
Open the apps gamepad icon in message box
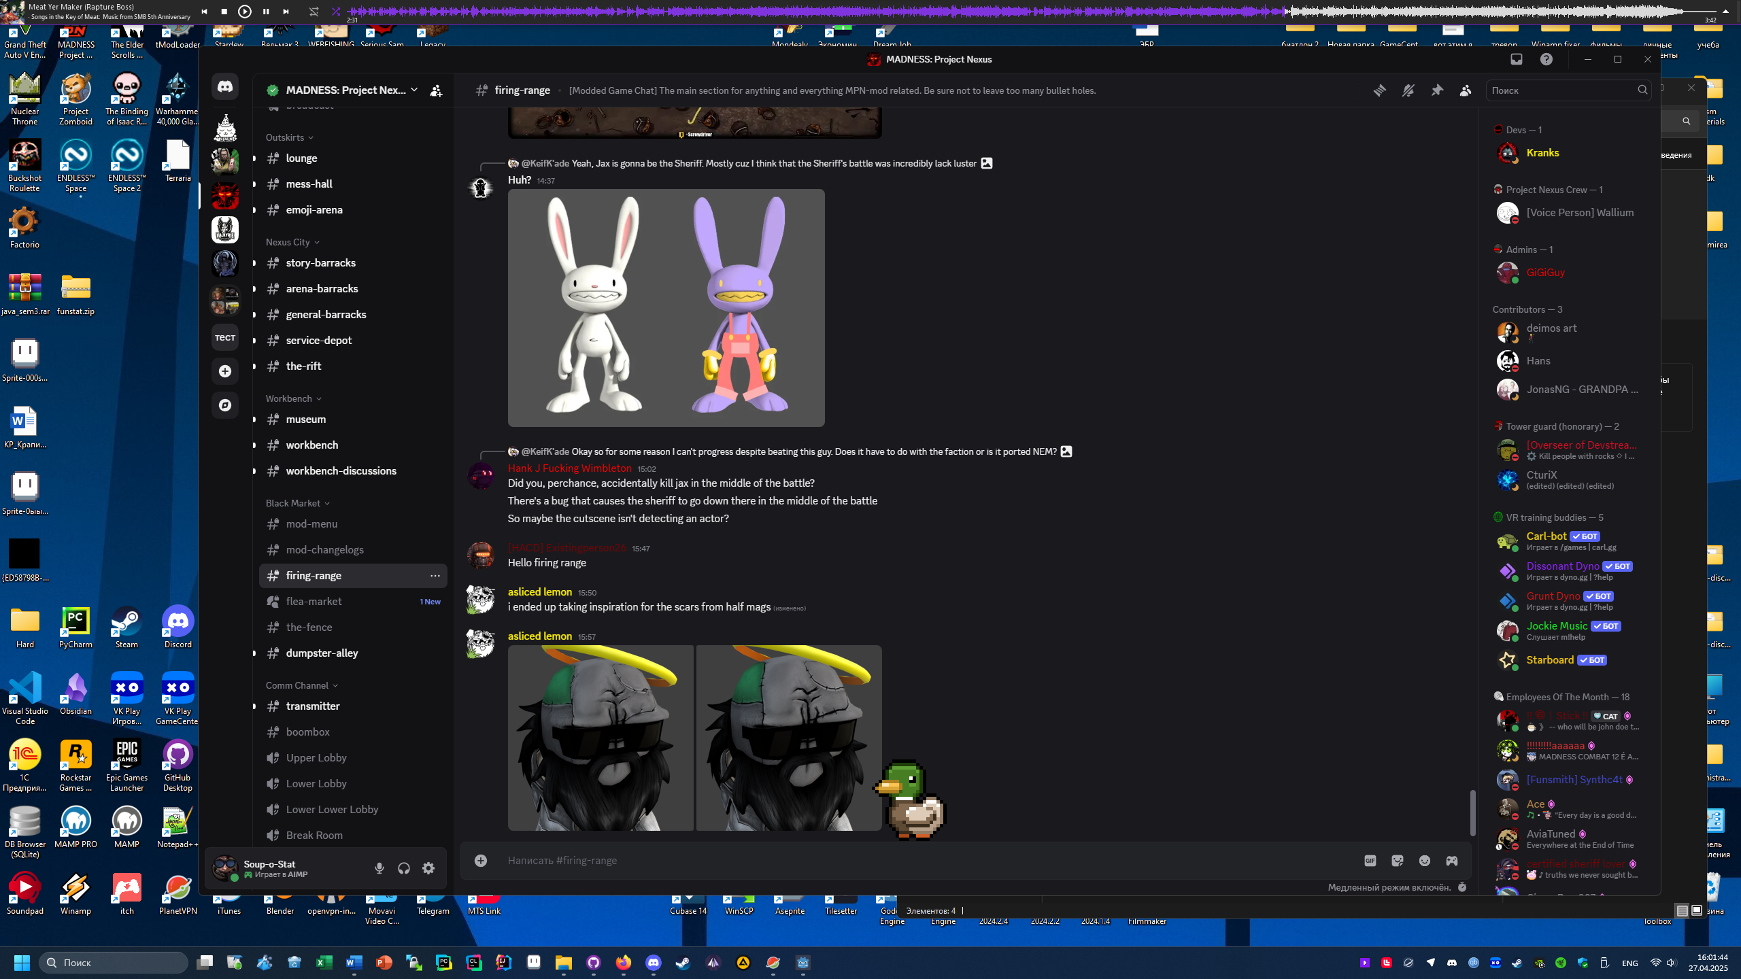1452,861
